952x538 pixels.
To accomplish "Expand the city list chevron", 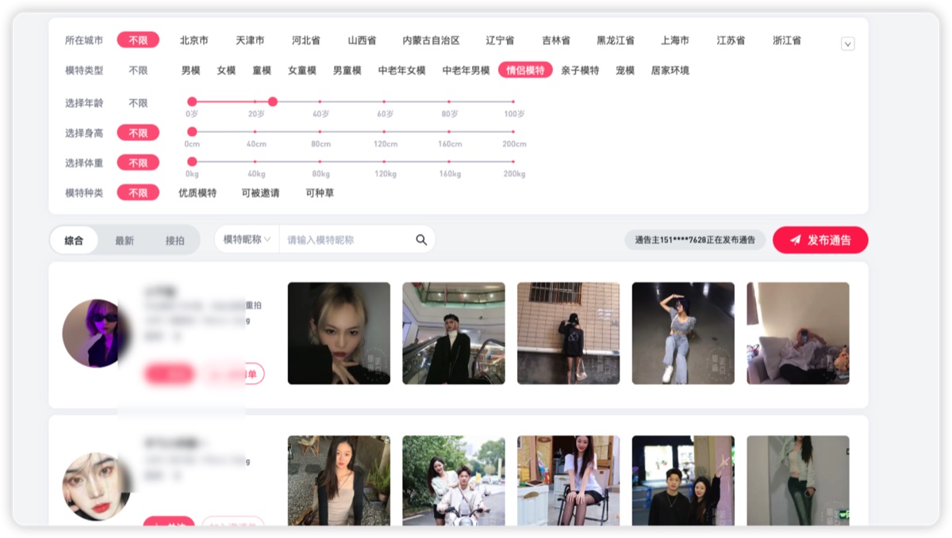I will [x=848, y=44].
